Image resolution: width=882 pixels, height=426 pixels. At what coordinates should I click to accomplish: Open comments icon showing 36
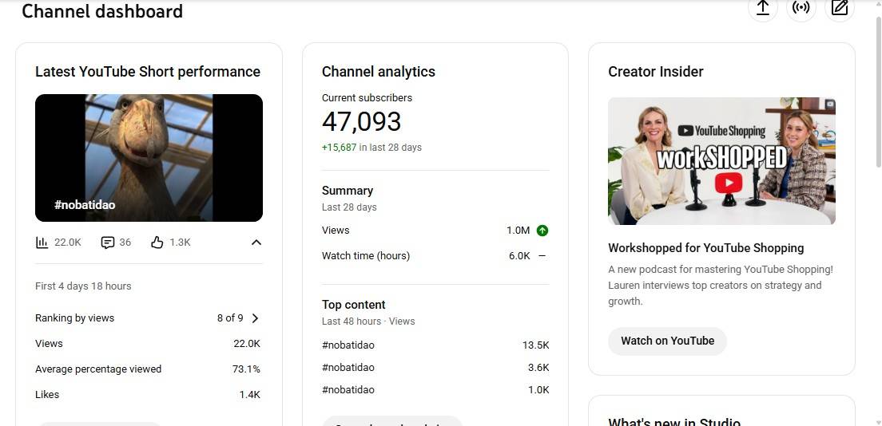(x=108, y=243)
